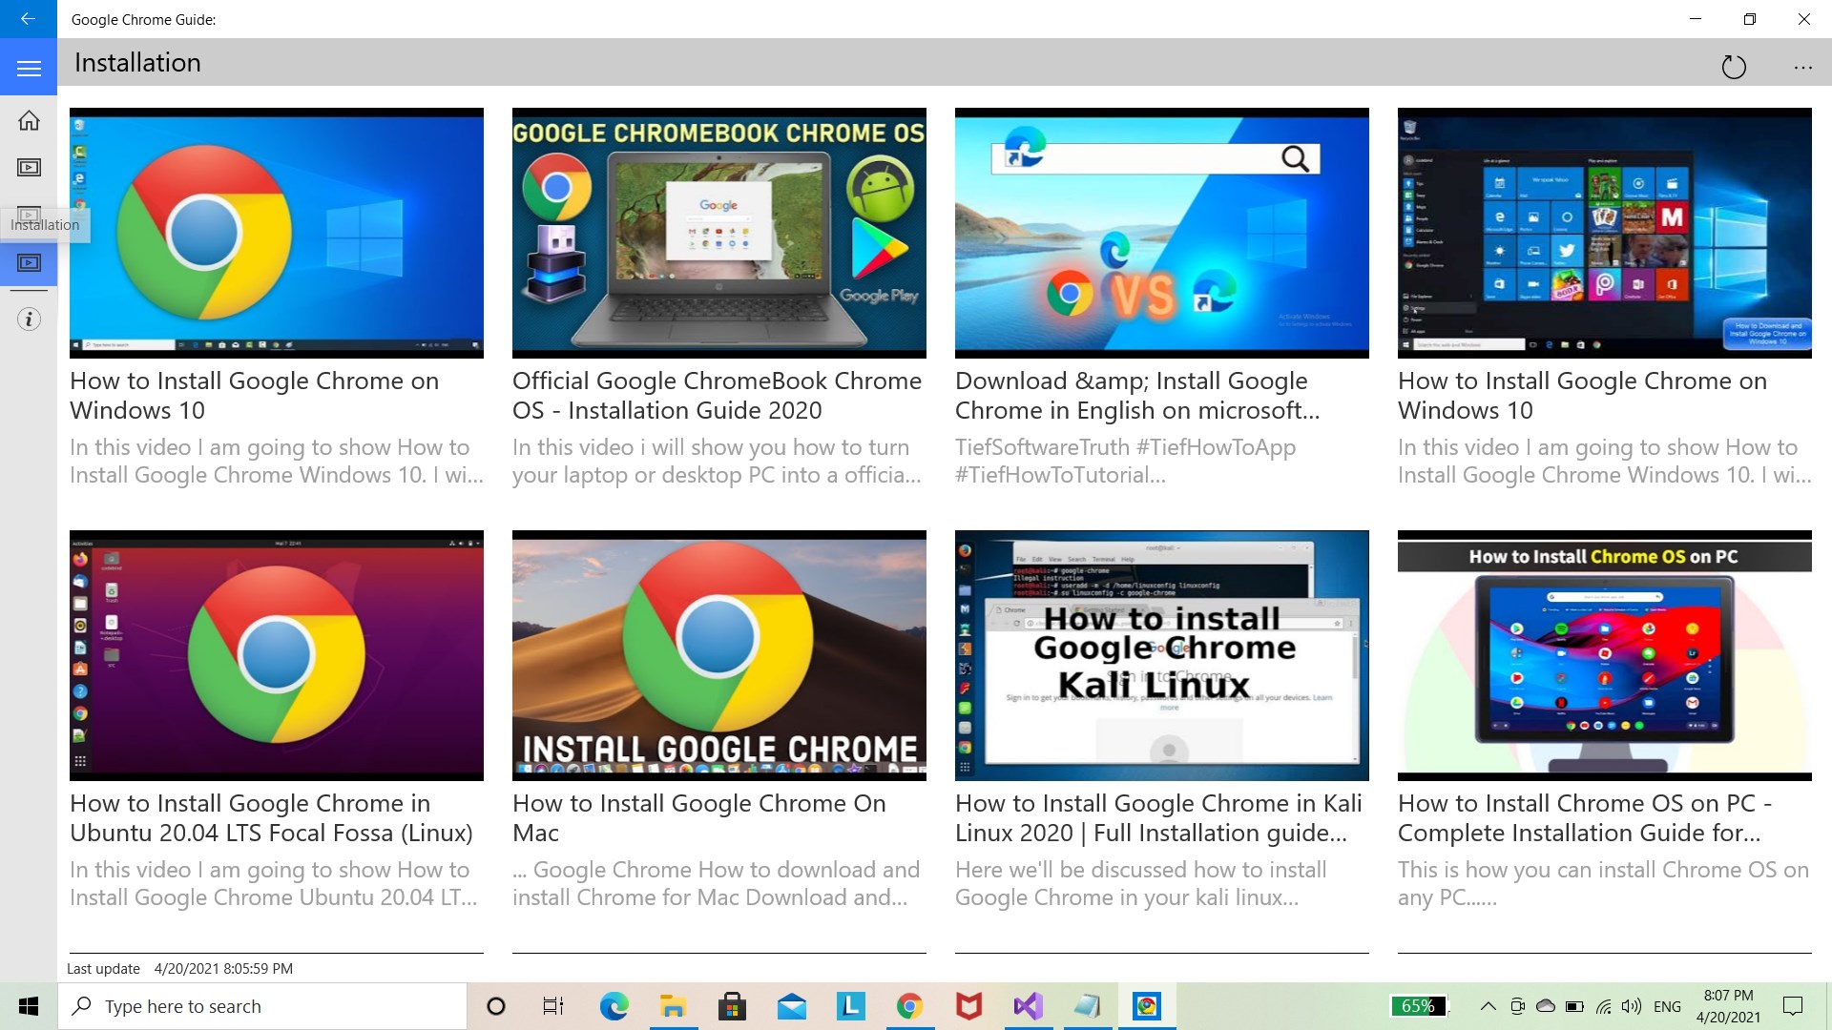Open Kali Linux 2020 installation guide title
1832x1030 pixels.
tap(1158, 817)
